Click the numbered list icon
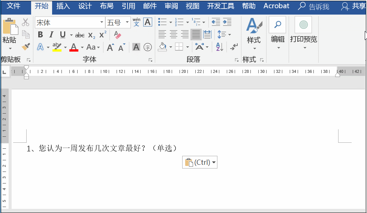The width and height of the screenshot is (367, 213). pos(179,22)
